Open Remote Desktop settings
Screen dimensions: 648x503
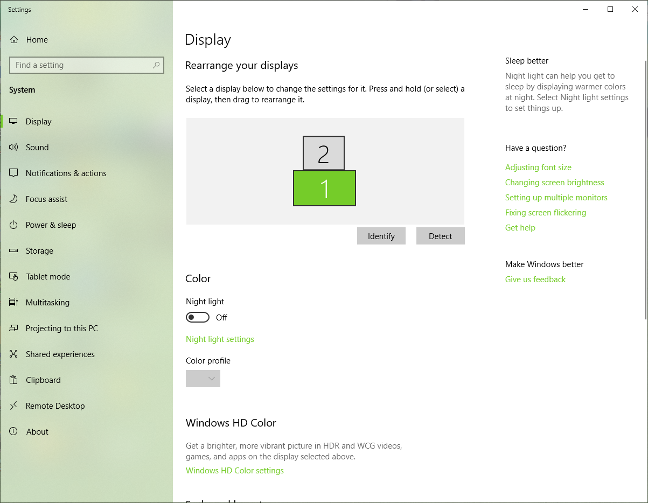pos(86,406)
